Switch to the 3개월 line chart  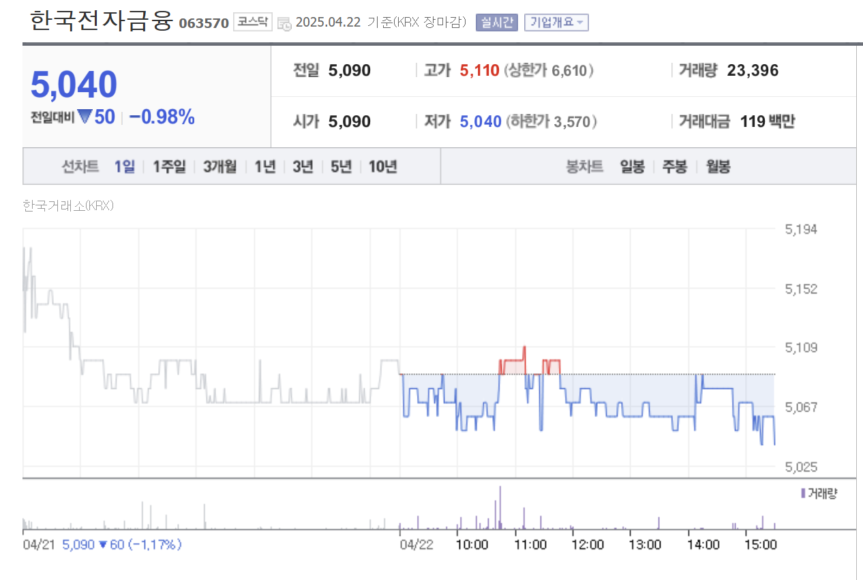[219, 166]
